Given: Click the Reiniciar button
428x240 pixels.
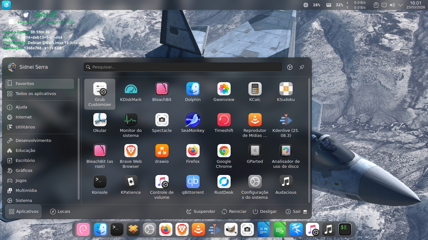Looking at the screenshot, I should click(234, 212).
